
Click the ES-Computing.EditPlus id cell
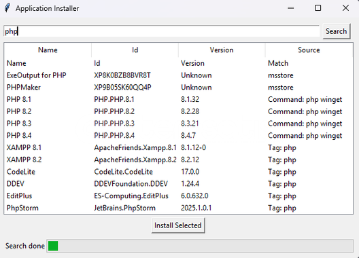(x=131, y=196)
